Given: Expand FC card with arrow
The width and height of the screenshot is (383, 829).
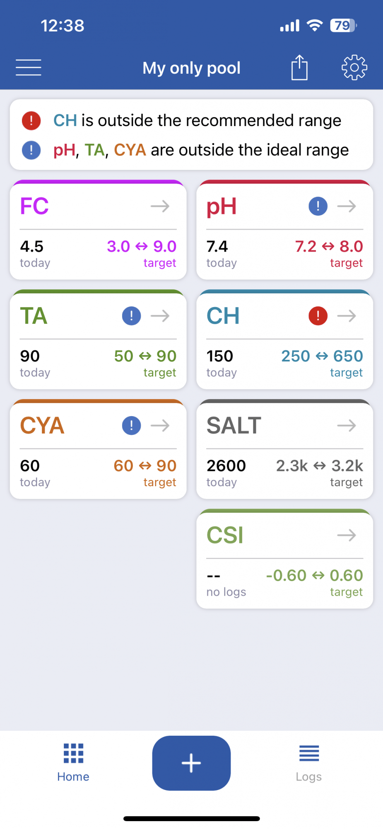Looking at the screenshot, I should (x=160, y=206).
